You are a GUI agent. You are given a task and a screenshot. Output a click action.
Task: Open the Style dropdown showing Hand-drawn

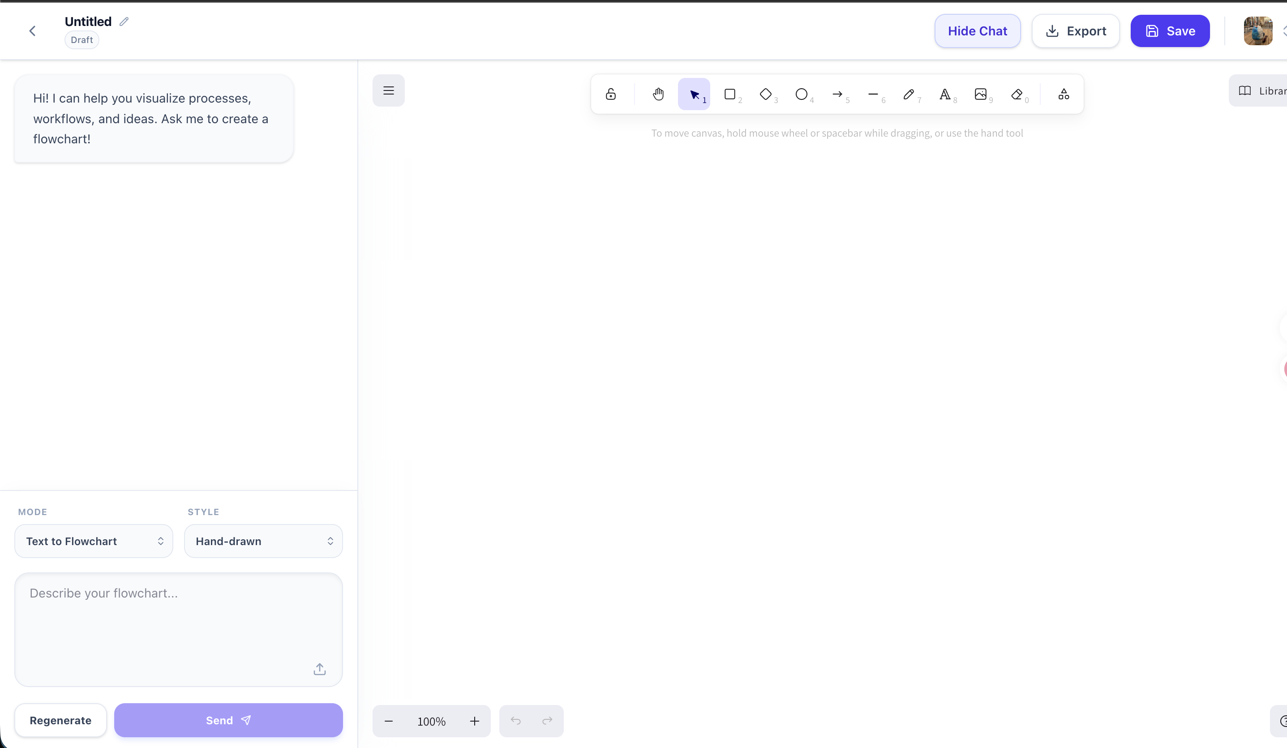(263, 541)
